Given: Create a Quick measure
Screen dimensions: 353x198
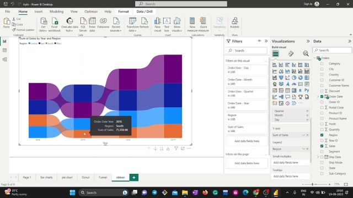Looking at the screenshot, I should pos(204,25).
